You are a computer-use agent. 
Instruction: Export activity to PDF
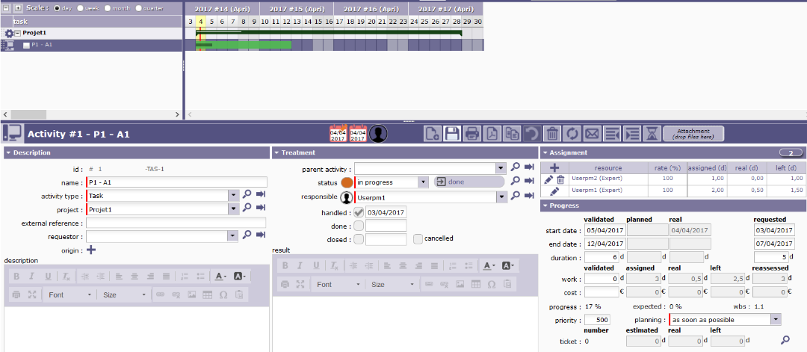(x=492, y=134)
